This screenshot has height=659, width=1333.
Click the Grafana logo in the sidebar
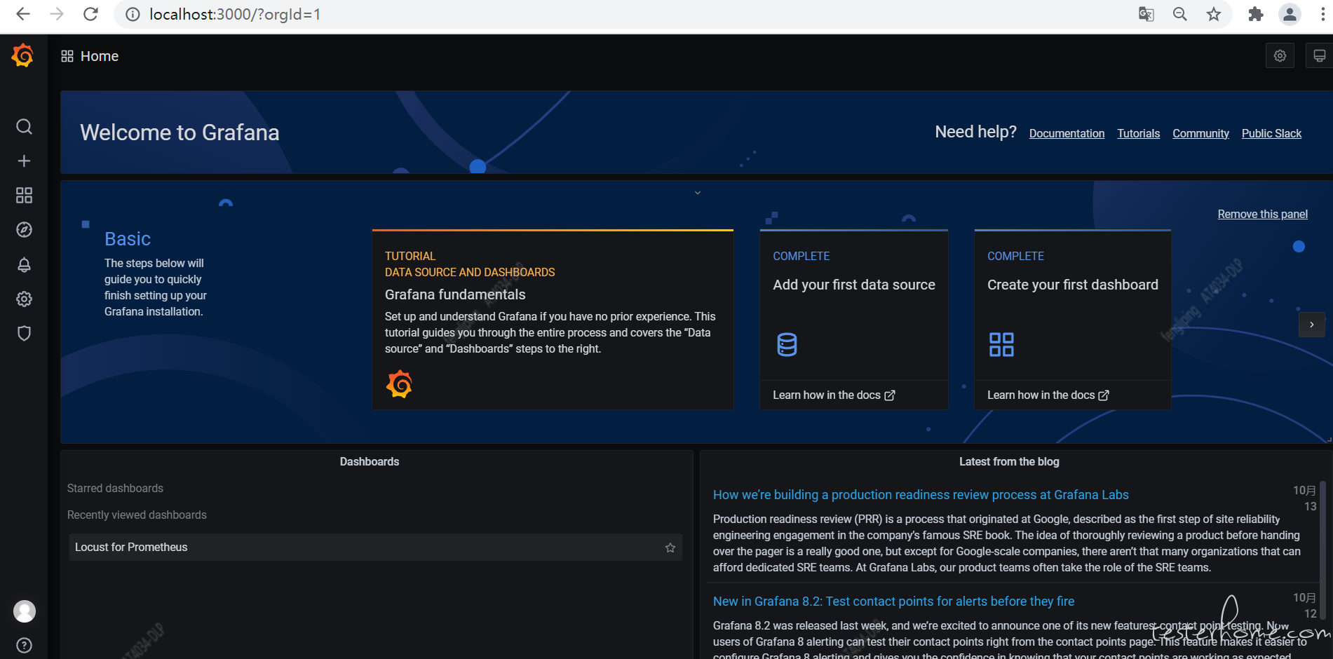[23, 55]
